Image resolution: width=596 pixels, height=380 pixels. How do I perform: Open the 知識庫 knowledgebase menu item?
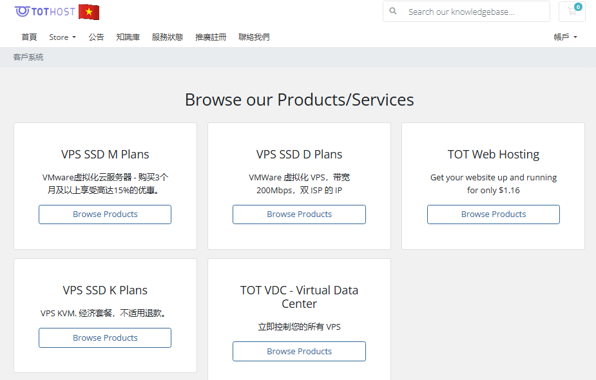[x=128, y=37]
